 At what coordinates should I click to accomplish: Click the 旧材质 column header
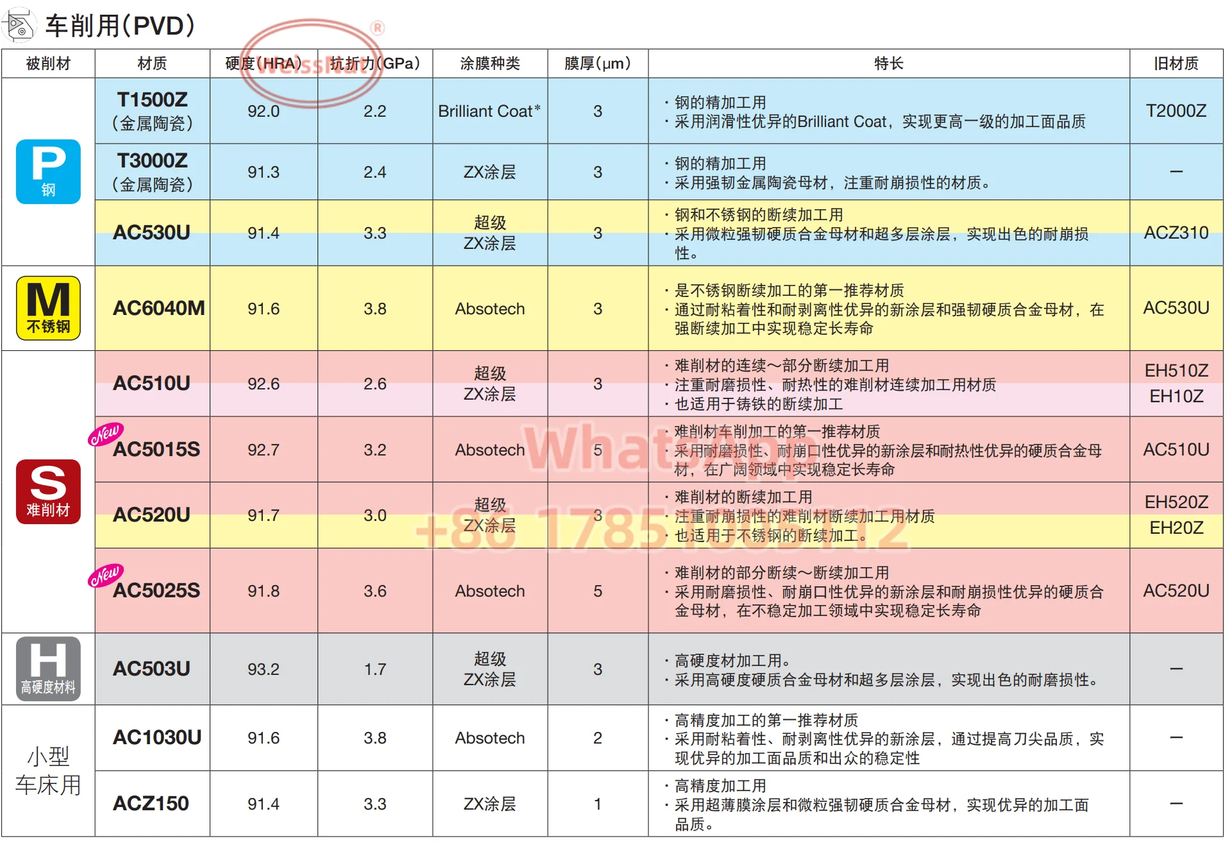[x=1176, y=64]
